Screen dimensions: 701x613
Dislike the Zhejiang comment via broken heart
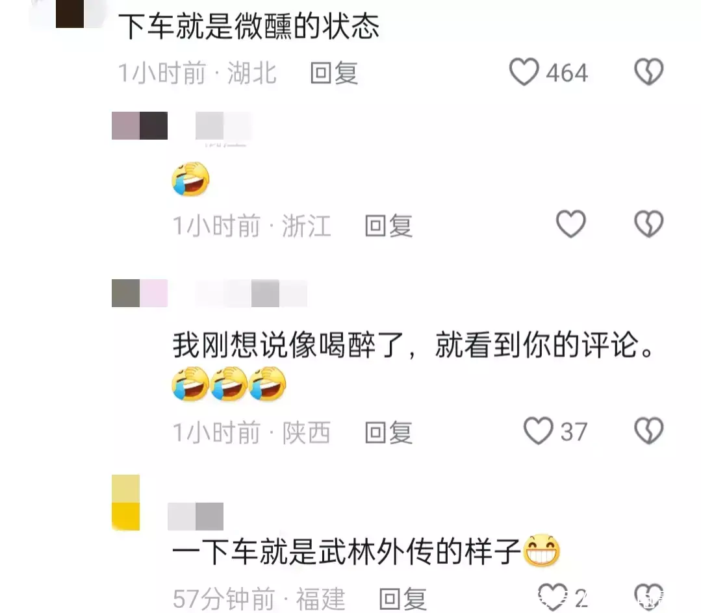click(x=648, y=224)
